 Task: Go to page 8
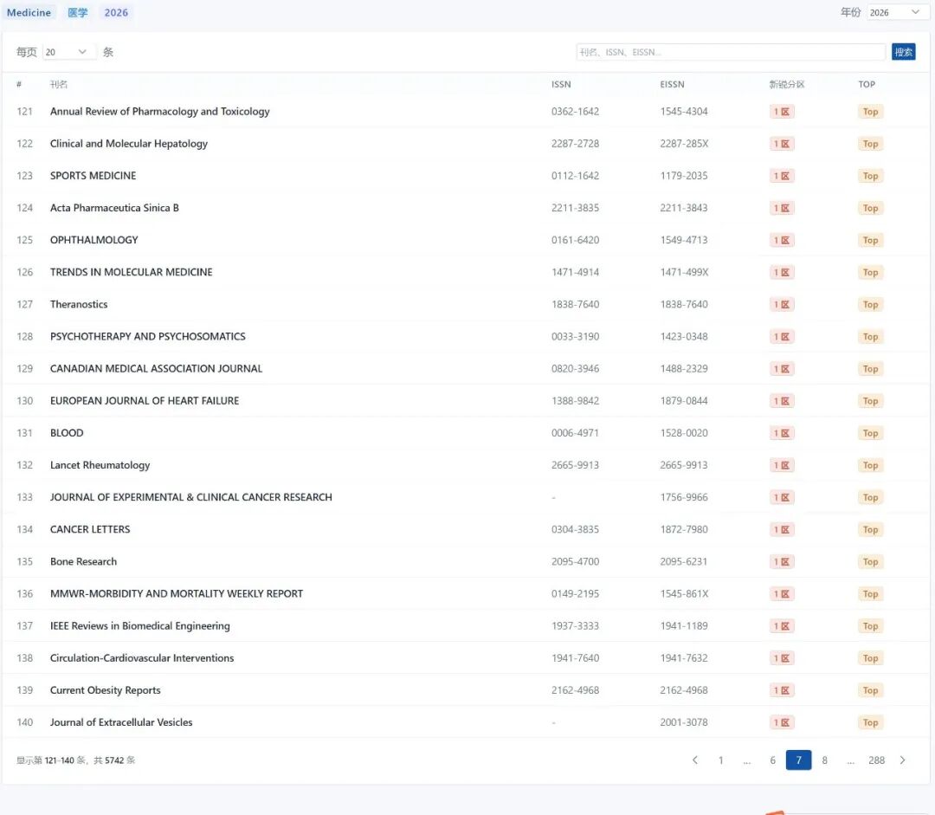point(824,760)
